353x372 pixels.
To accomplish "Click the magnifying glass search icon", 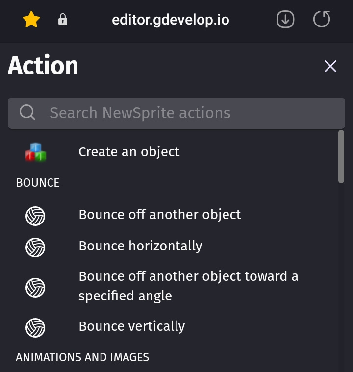I will click(27, 113).
